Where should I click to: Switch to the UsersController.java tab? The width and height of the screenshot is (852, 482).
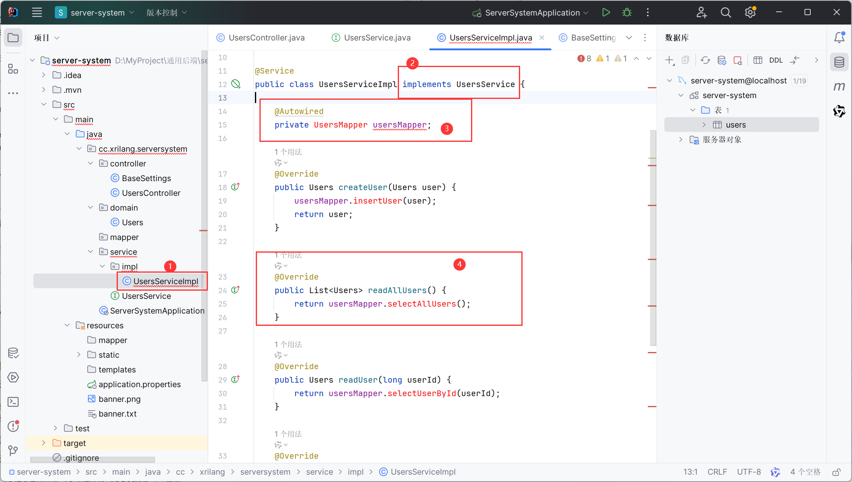(x=266, y=38)
